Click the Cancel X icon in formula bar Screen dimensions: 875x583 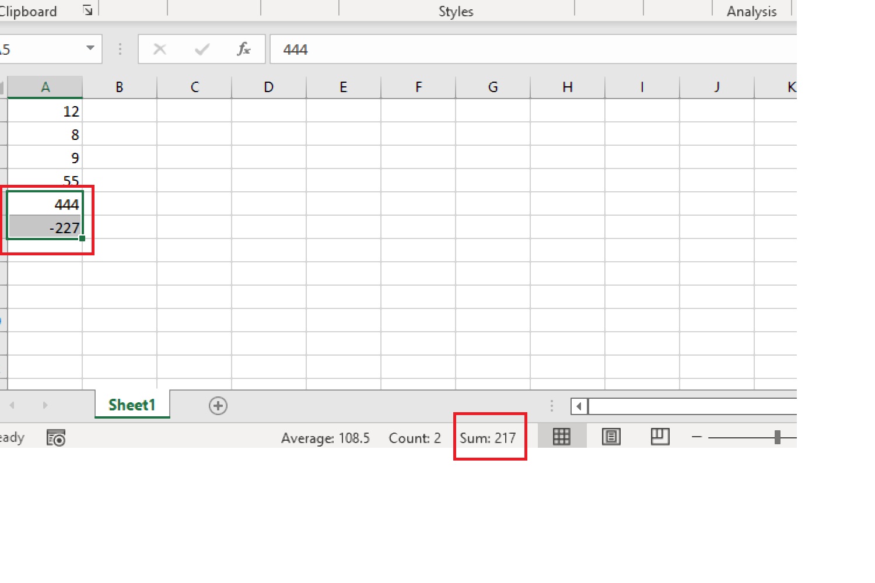[159, 50]
